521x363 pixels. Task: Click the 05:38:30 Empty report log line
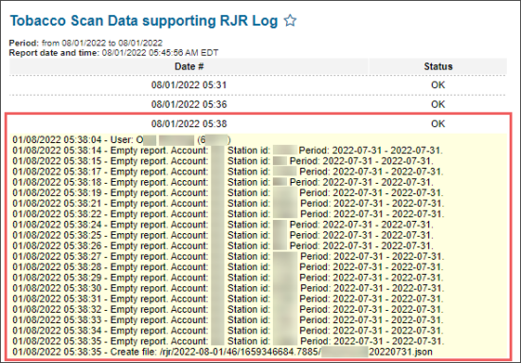[x=228, y=288]
